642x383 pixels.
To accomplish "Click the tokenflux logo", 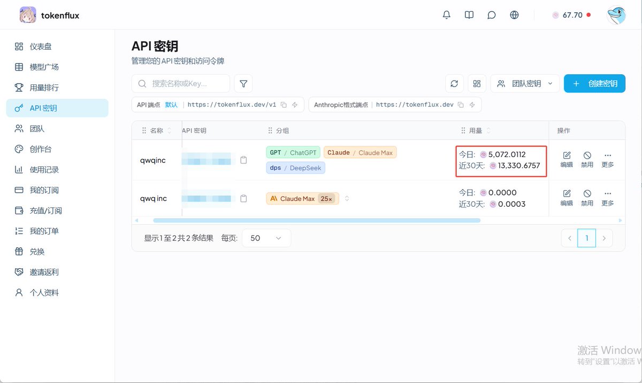I will click(28, 15).
